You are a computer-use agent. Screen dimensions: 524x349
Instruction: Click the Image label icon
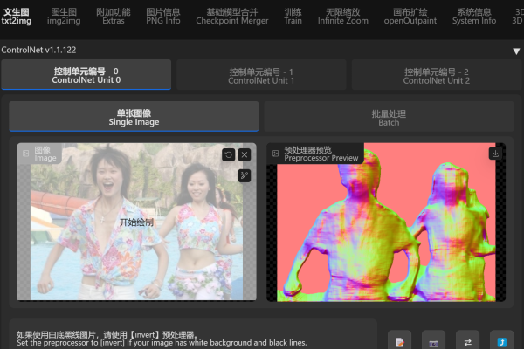tap(25, 154)
